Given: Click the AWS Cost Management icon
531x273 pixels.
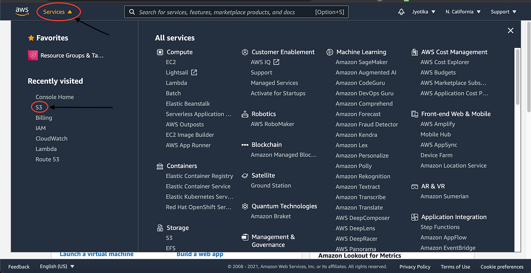Looking at the screenshot, I should 415,52.
